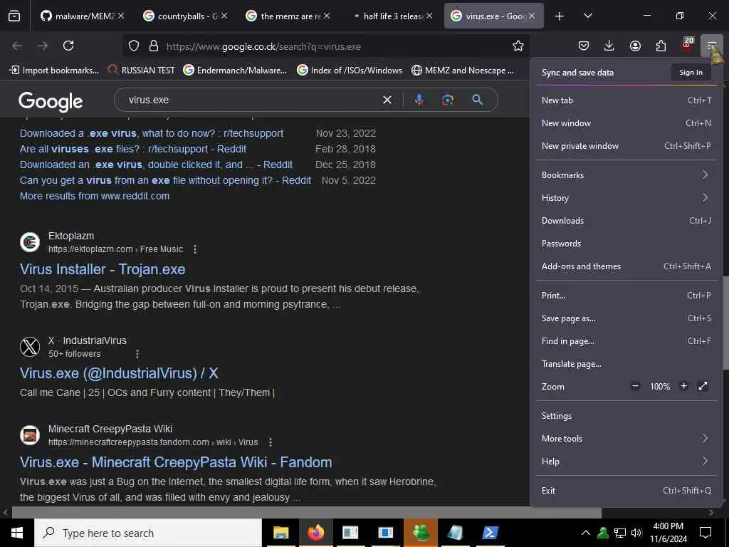Start Google voice search microphone
This screenshot has width=729, height=547.
pyautogui.click(x=419, y=100)
